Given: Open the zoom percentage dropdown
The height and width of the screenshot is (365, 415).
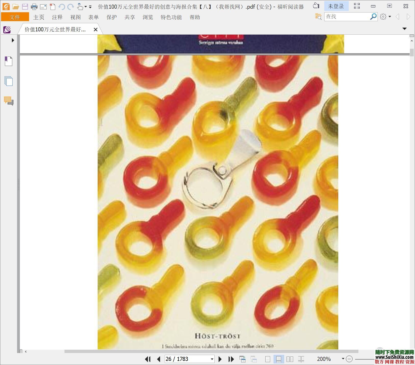Looking at the screenshot, I should click(343, 359).
